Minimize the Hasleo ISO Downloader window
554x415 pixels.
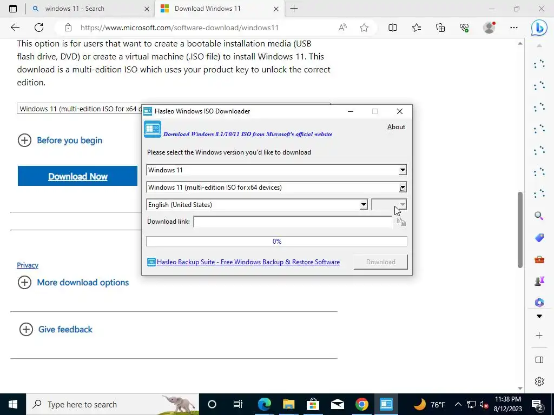click(x=351, y=111)
